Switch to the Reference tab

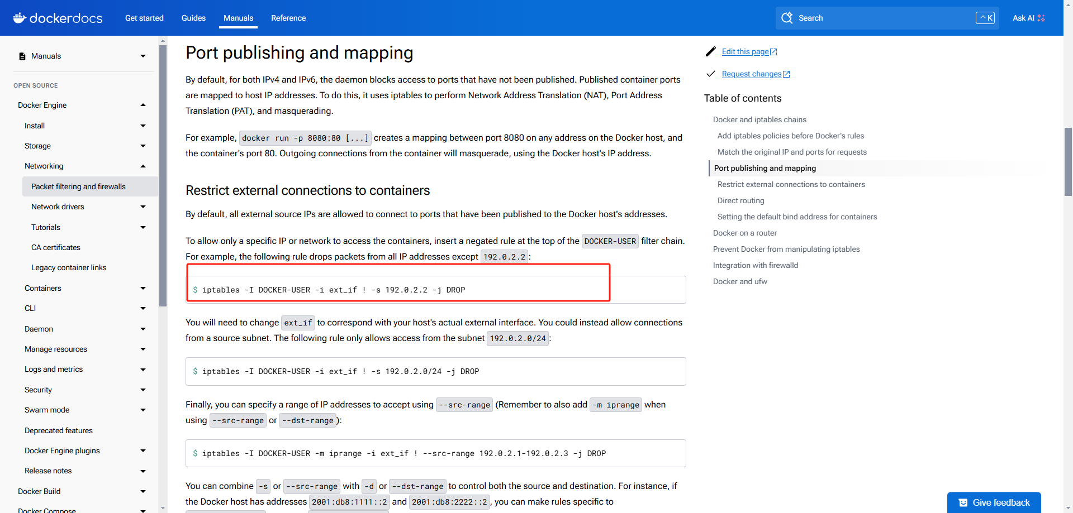tap(288, 18)
